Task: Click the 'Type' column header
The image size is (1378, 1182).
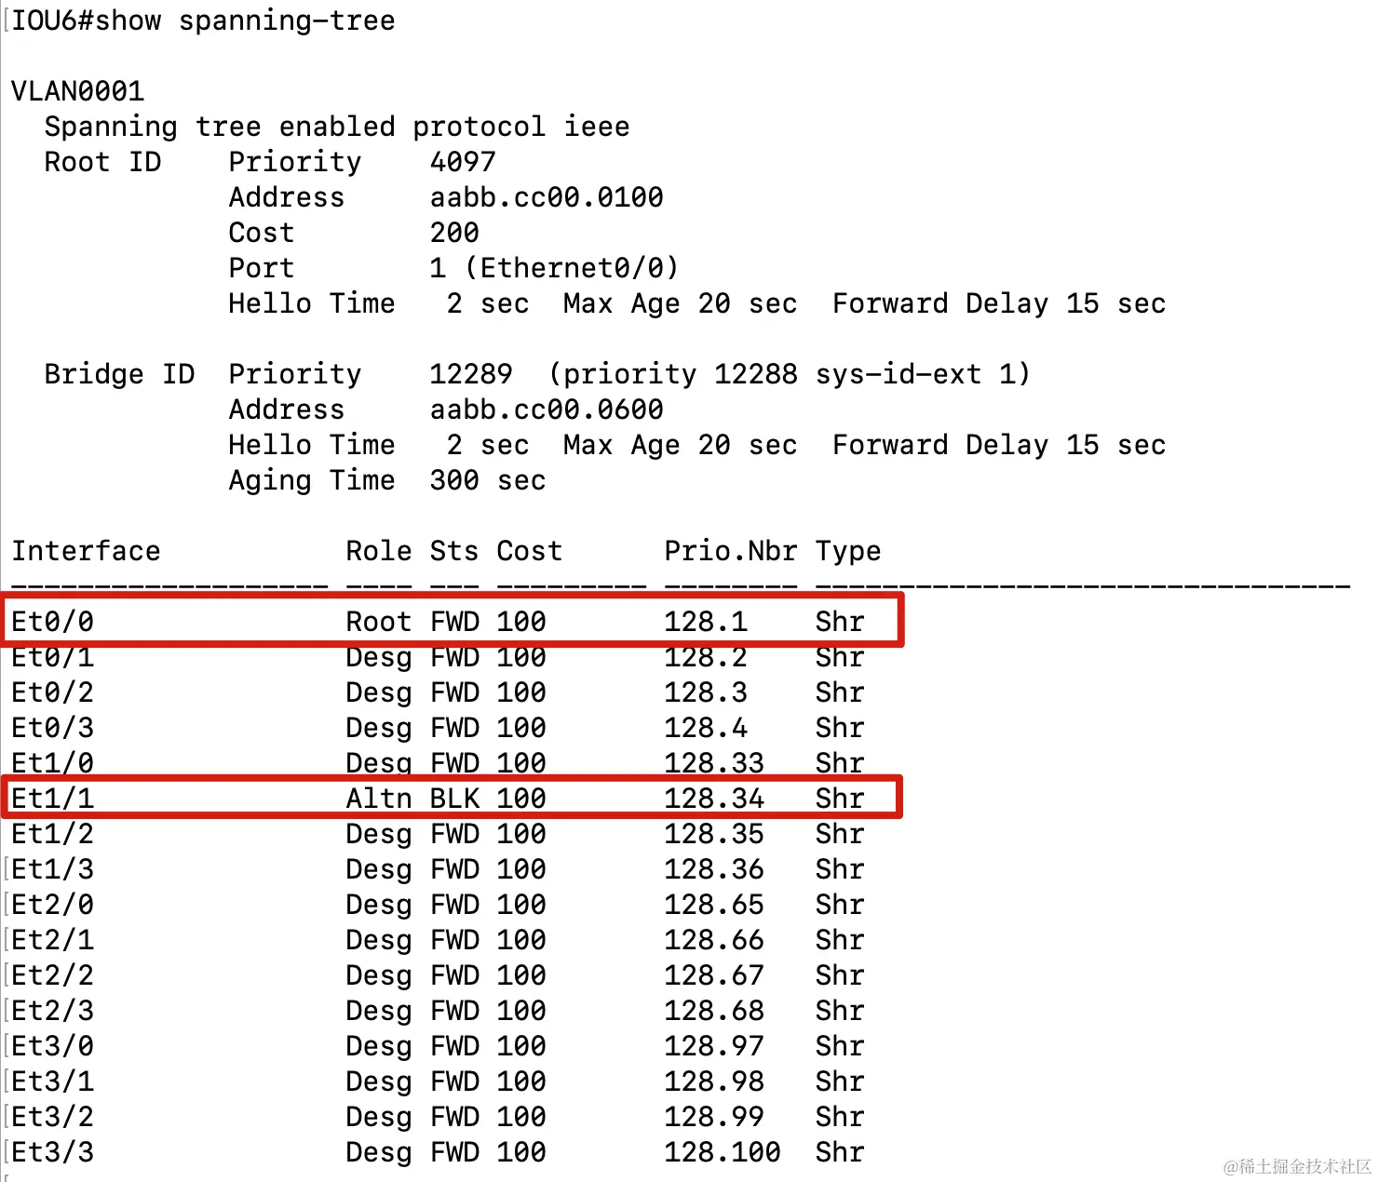Action: pos(848,551)
